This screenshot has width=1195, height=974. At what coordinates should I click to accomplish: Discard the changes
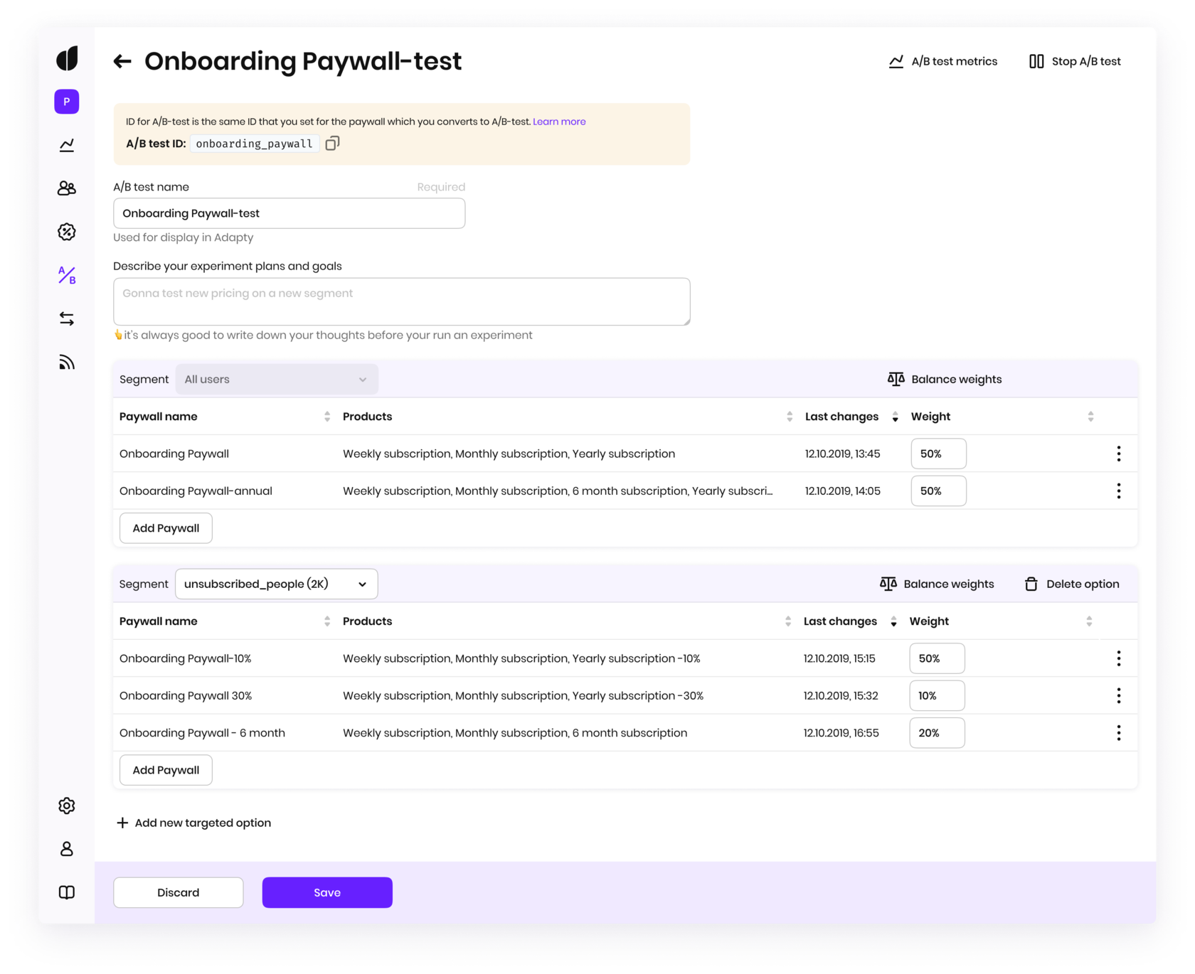(x=179, y=892)
